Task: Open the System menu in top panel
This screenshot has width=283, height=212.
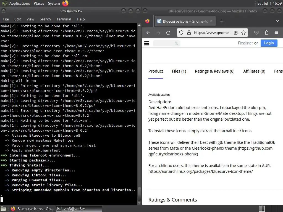Action: pyautogui.click(x=54, y=3)
